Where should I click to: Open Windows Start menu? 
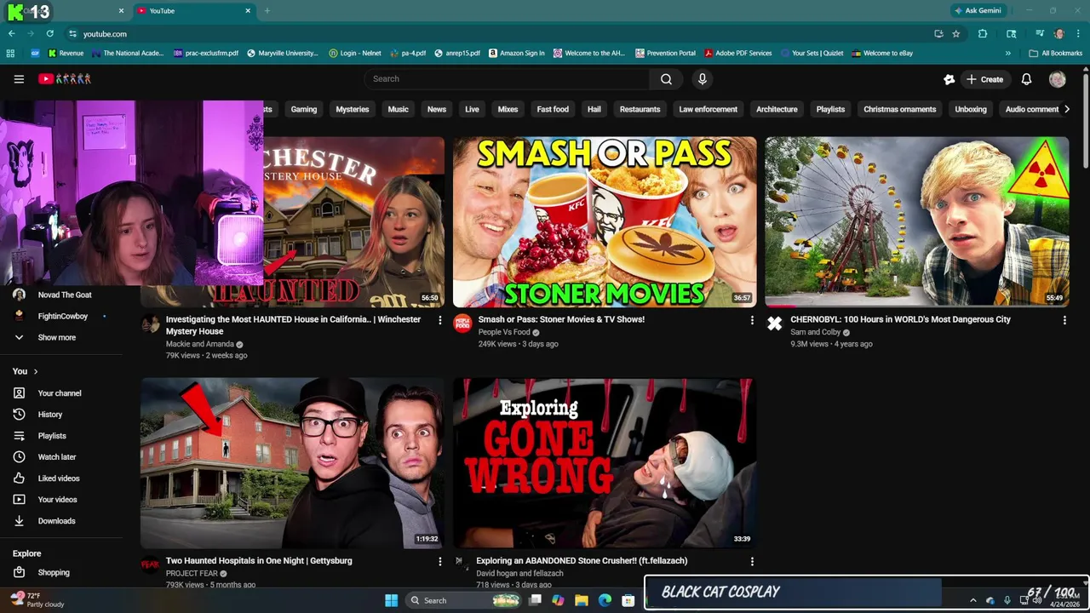click(x=391, y=600)
